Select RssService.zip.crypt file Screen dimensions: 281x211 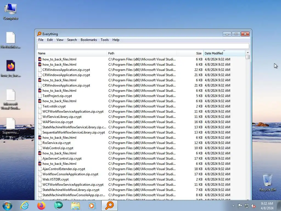point(141,143)
